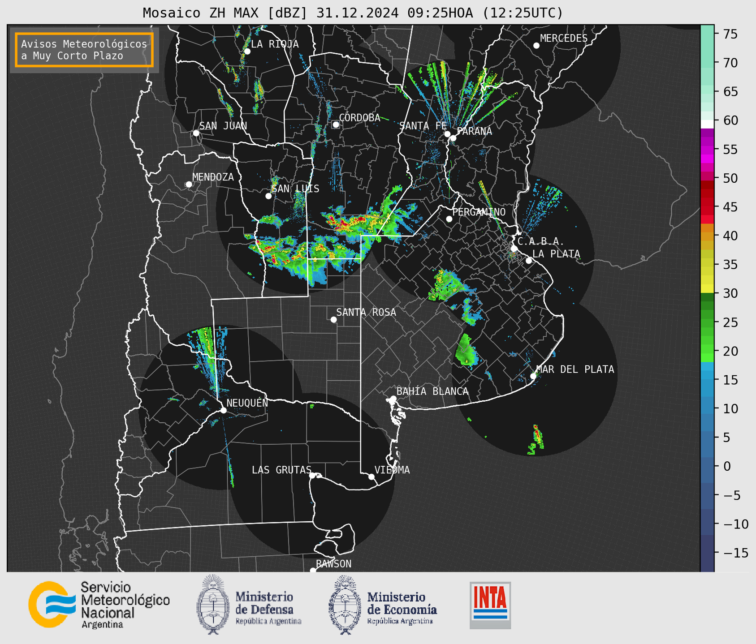Click the Avisos Meteorológicos a Muy Corto Plazo box

pos(84,50)
